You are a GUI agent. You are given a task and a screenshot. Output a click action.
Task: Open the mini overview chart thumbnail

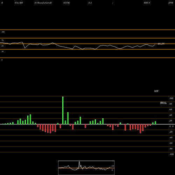coord(86,168)
